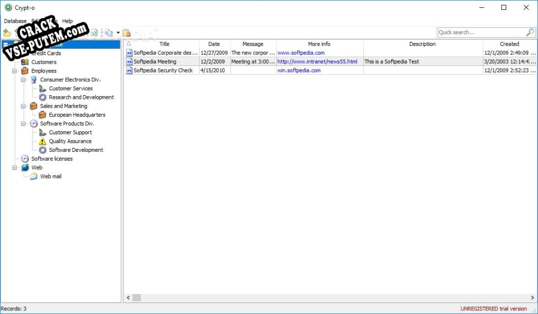The image size is (538, 314).
Task: Click the horizontal scrollbar right arrow
Action: [x=532, y=298]
